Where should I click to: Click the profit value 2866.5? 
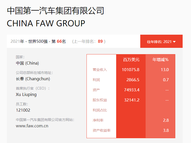(x=133, y=80)
